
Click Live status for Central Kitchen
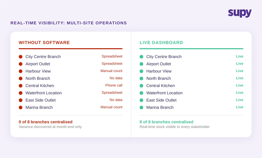coord(240,85)
